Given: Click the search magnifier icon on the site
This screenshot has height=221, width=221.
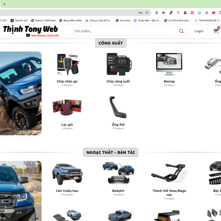Looking at the screenshot, I should (181, 31).
